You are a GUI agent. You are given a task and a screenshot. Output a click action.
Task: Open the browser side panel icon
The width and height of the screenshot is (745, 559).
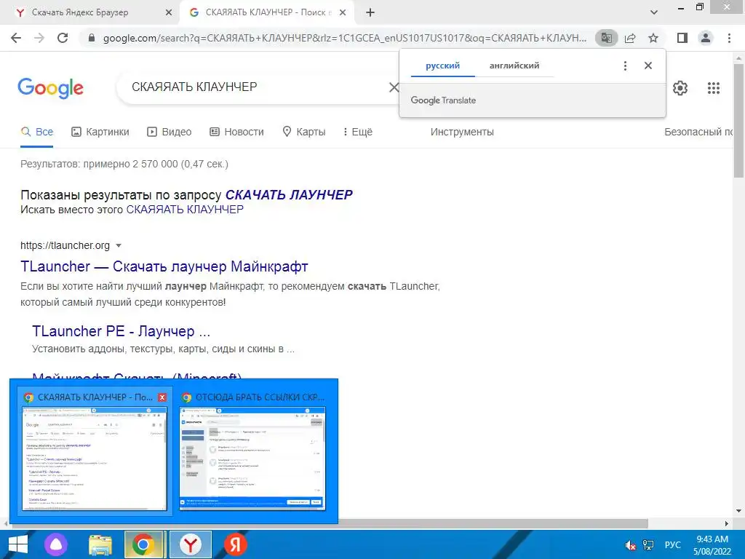click(x=682, y=38)
